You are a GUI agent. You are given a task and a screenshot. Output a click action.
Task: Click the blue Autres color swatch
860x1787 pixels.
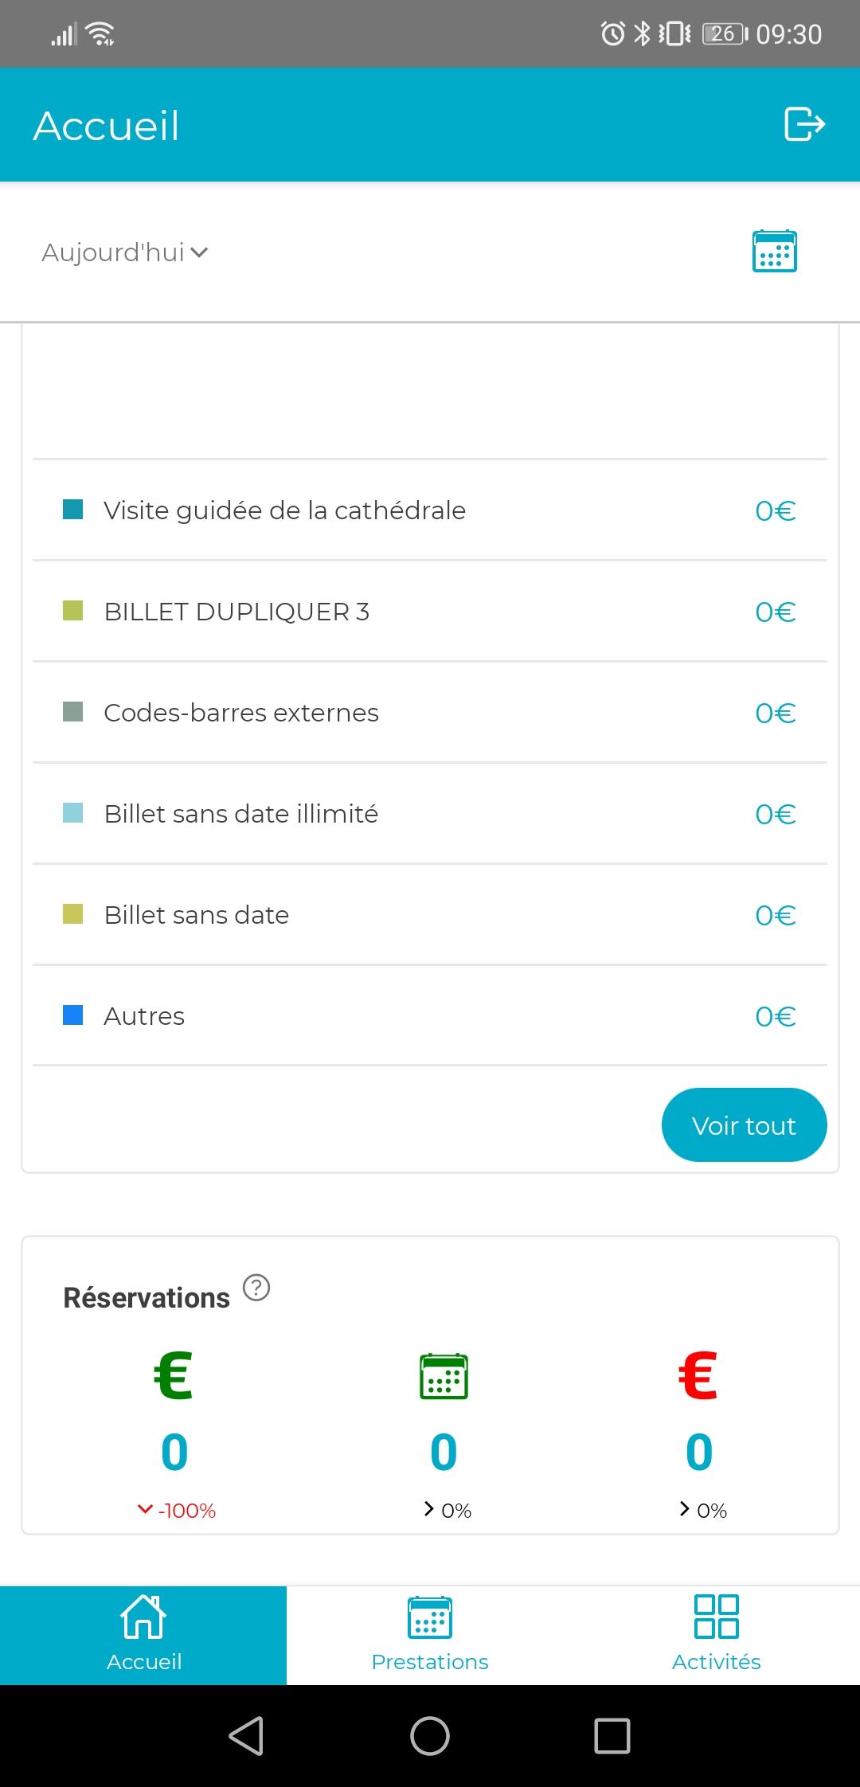tap(73, 1015)
